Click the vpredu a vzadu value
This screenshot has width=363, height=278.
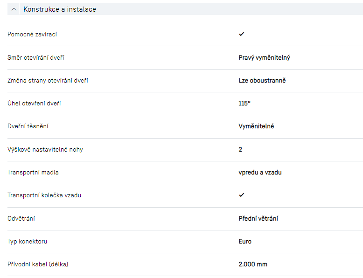pyautogui.click(x=260, y=172)
